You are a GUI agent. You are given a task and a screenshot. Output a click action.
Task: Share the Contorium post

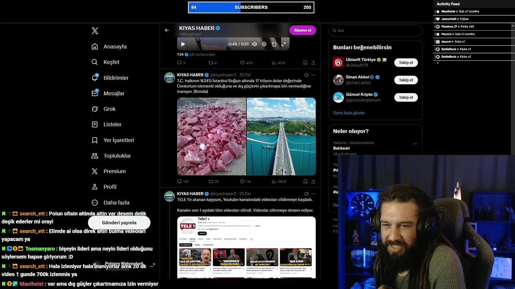point(313,181)
